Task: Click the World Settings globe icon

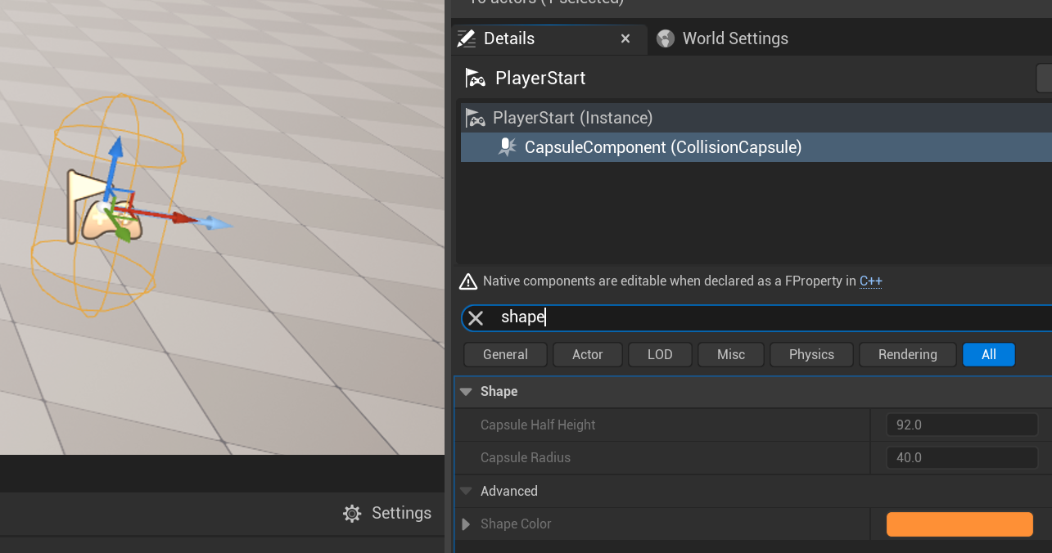Action: (x=666, y=38)
